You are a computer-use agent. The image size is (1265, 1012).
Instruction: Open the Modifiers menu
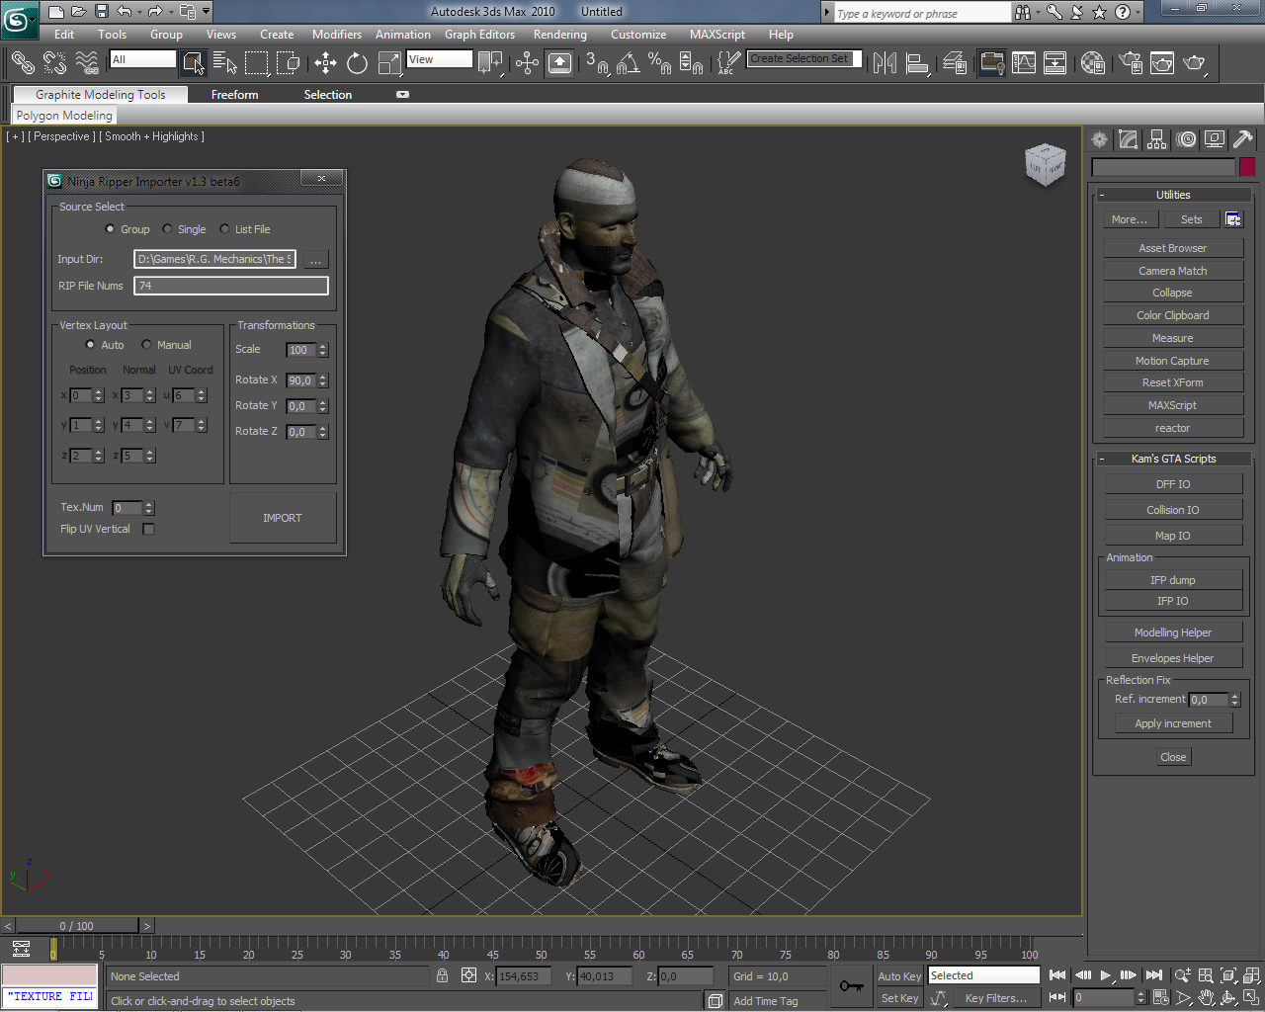(337, 35)
